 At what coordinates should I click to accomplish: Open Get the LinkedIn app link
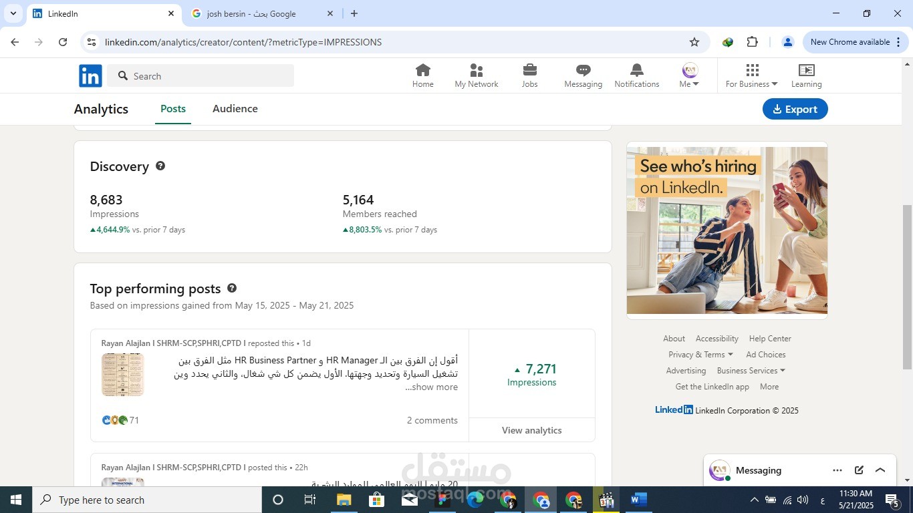[x=712, y=387]
